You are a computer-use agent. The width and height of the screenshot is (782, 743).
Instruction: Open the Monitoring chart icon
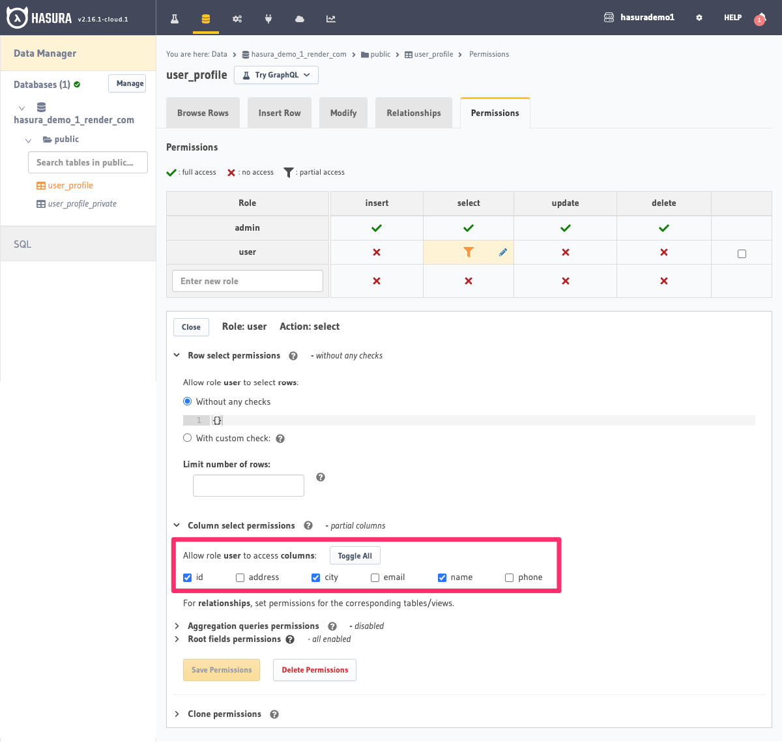[330, 19]
